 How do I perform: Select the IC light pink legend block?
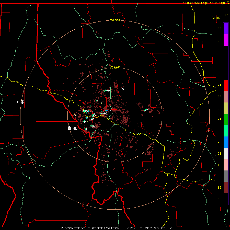(226, 165)
